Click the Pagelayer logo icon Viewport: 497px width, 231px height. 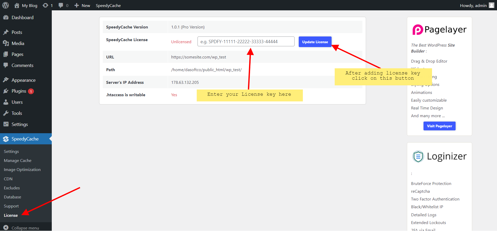[x=418, y=30]
